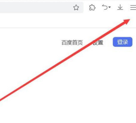136x123 pixels.
Task: Show recently closed tabs list arrow
Action: click(110, 7)
